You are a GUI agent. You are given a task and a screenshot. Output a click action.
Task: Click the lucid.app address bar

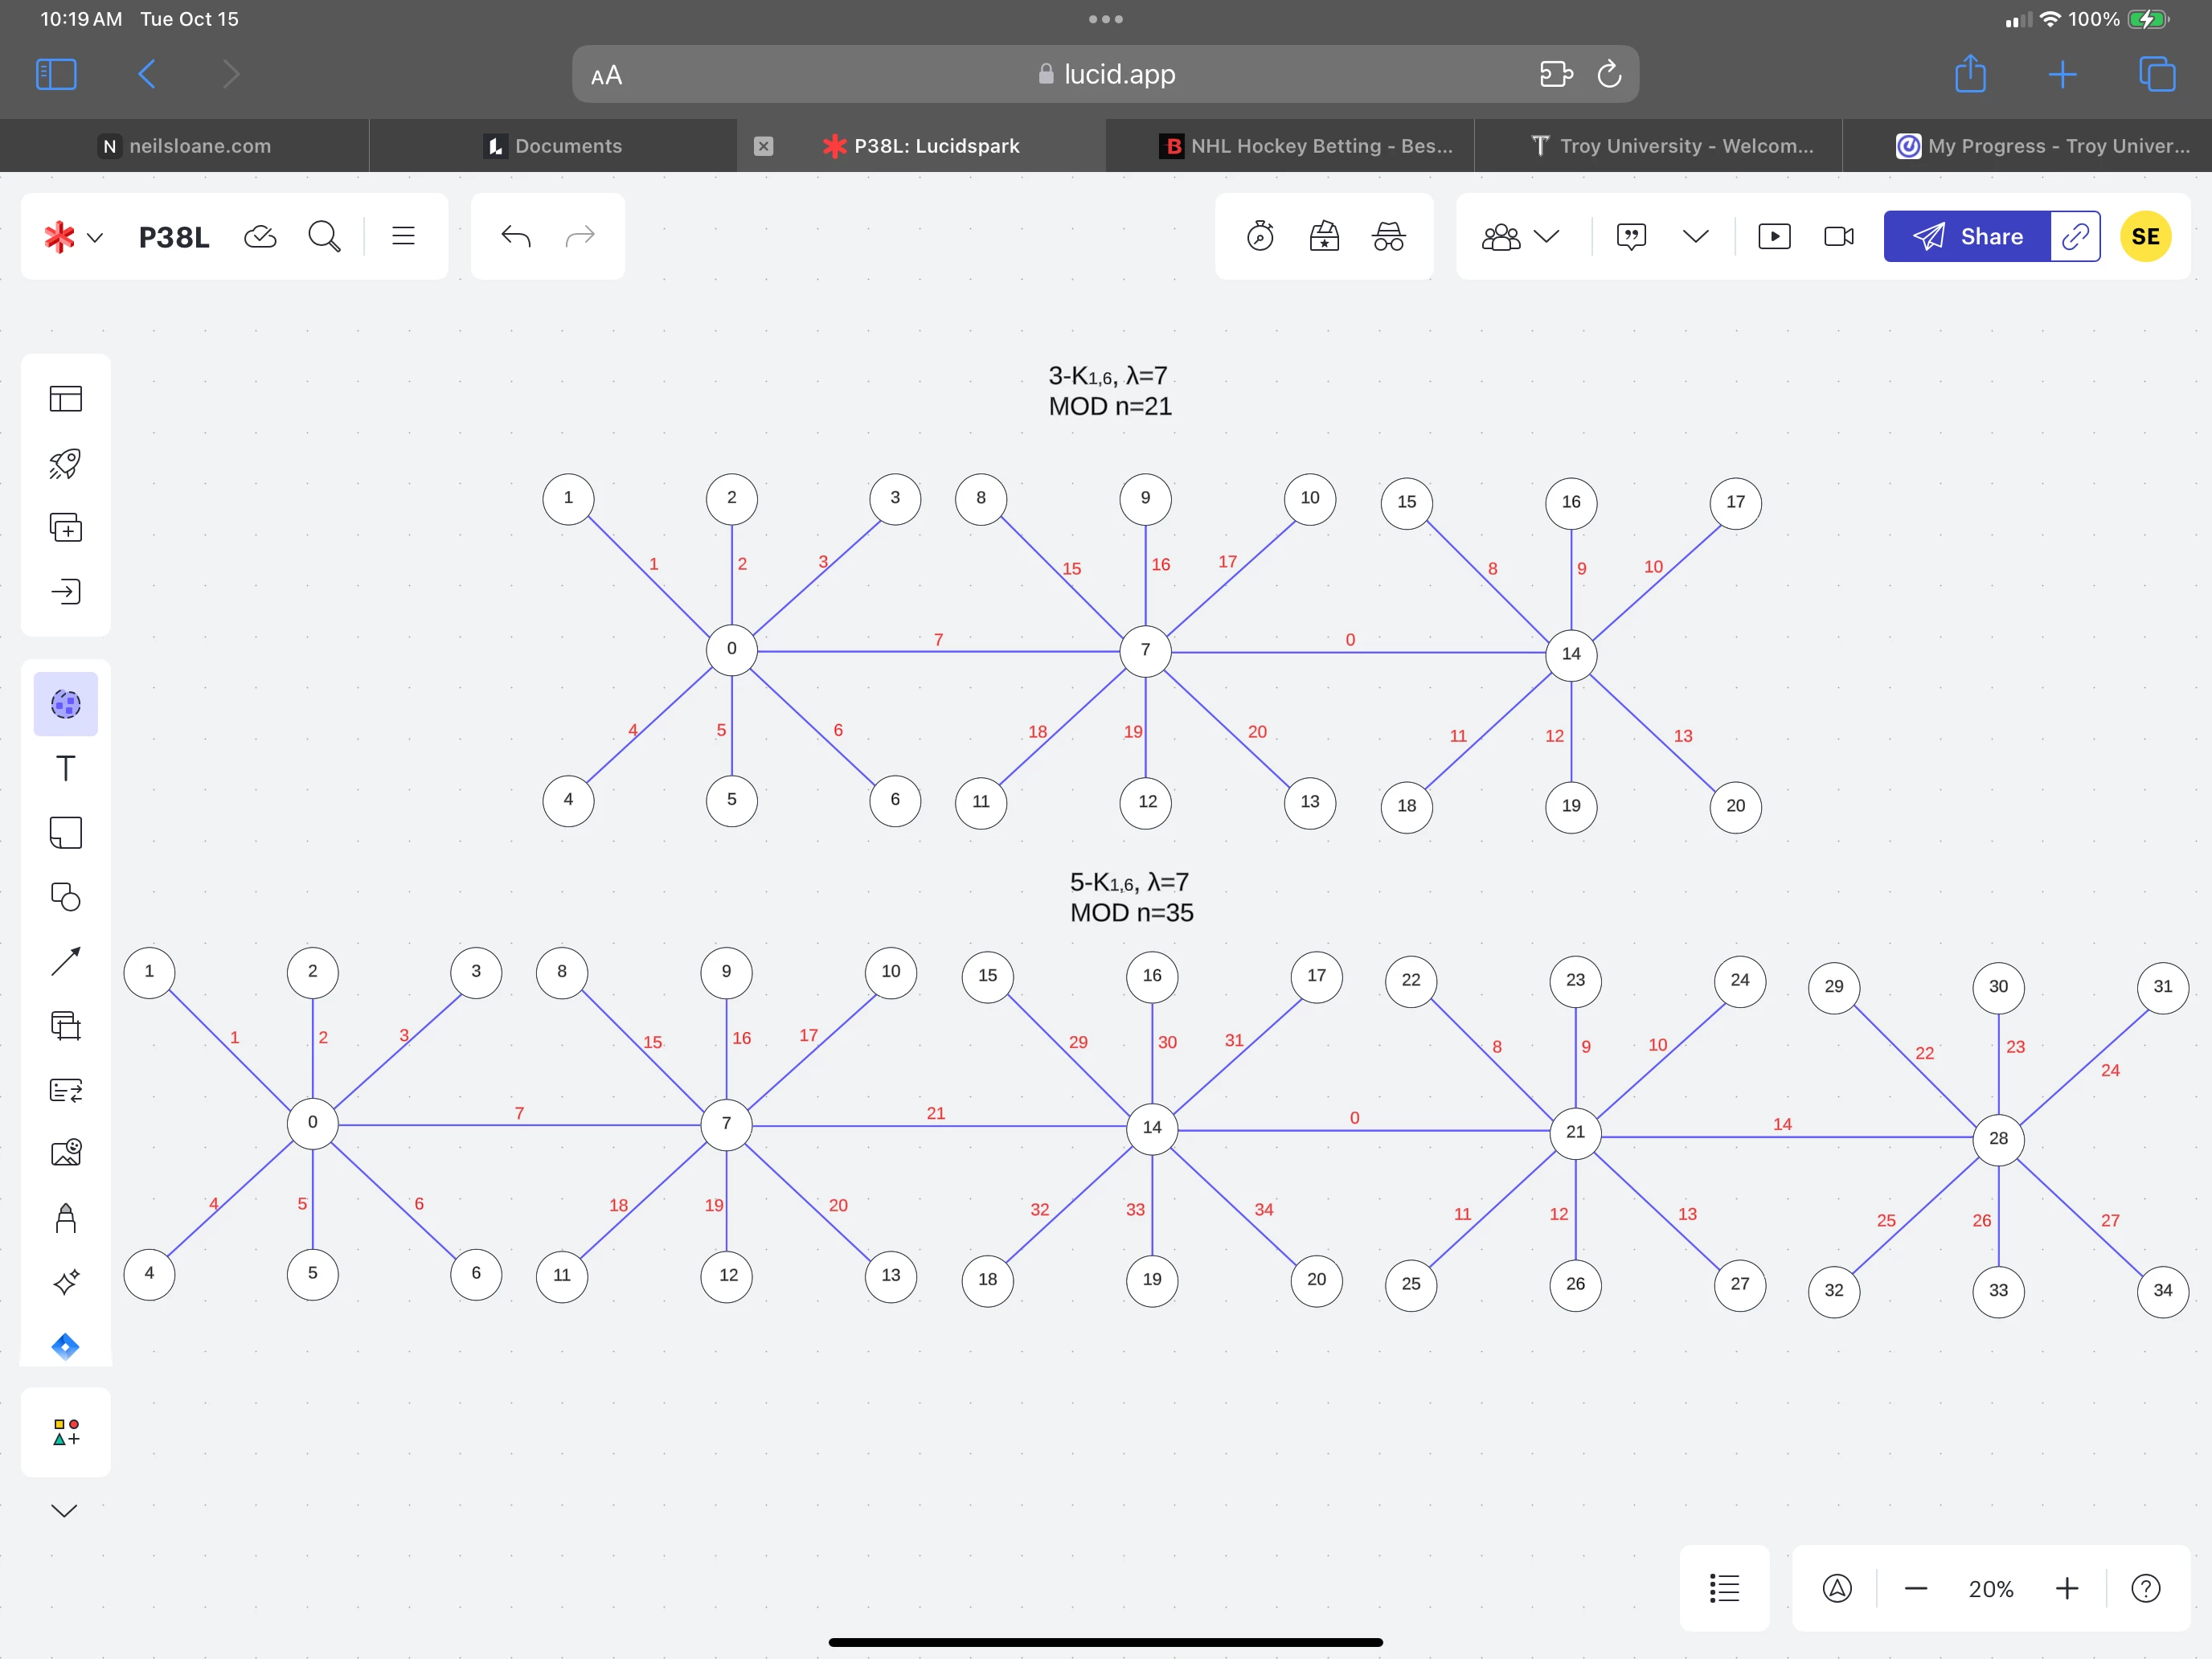coord(1105,74)
